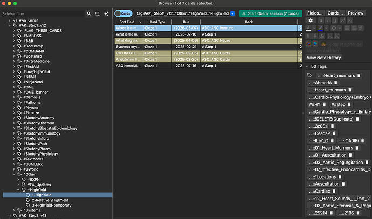Screen dimensions: 372x219
Task: Click the first cloze deletion bracket icon
Action: click(330, 36)
